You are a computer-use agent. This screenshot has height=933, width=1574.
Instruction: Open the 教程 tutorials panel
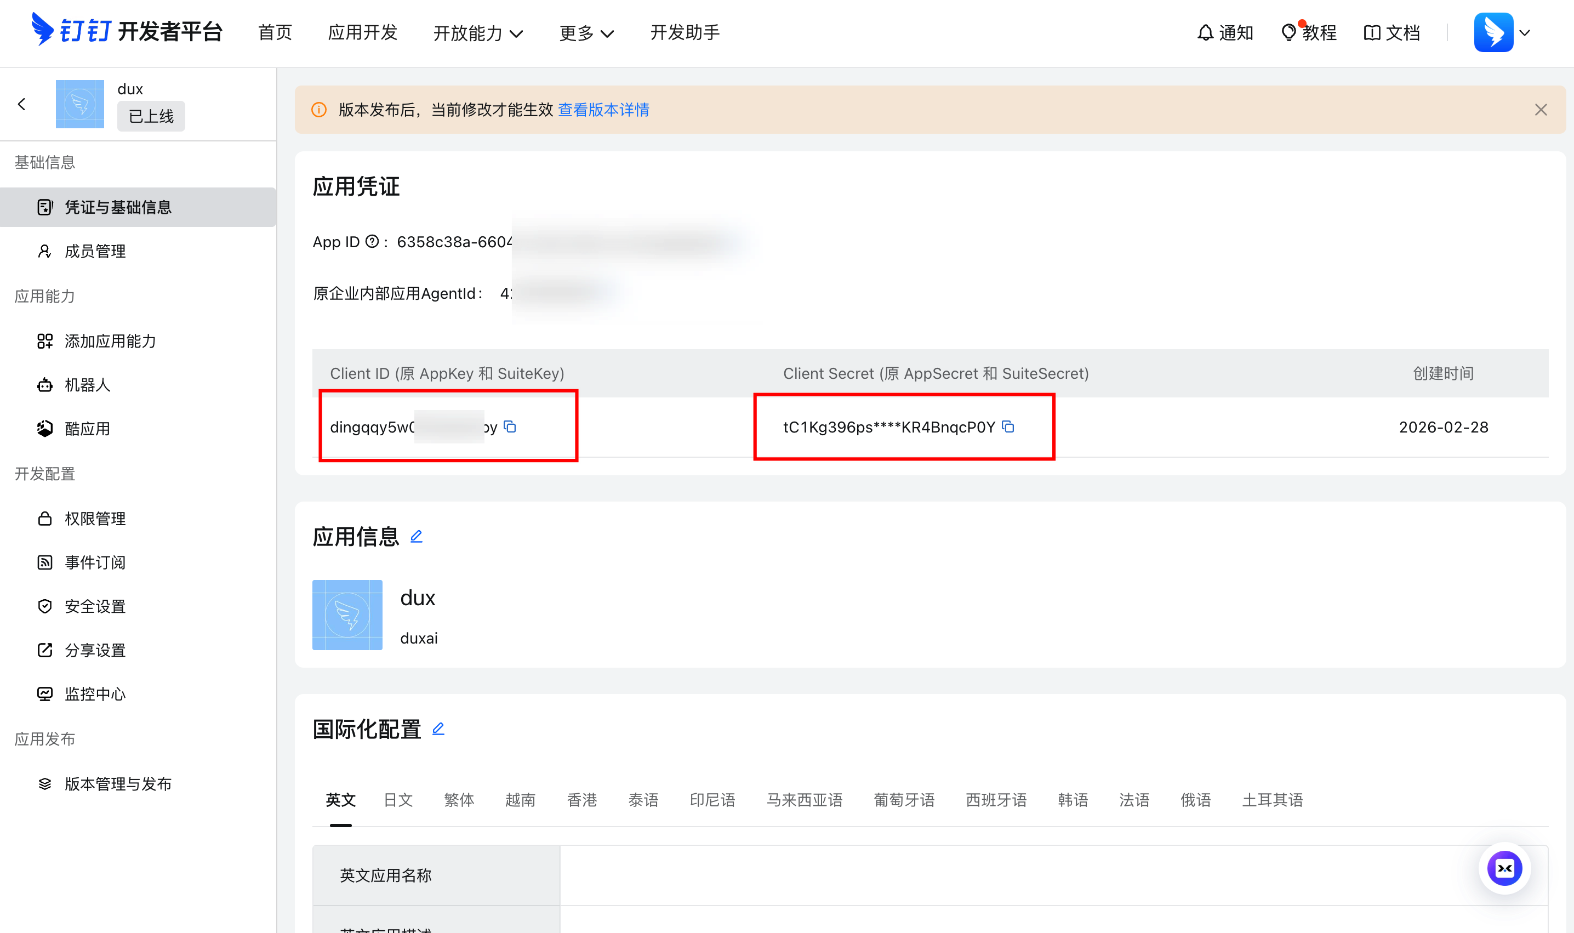click(1309, 32)
